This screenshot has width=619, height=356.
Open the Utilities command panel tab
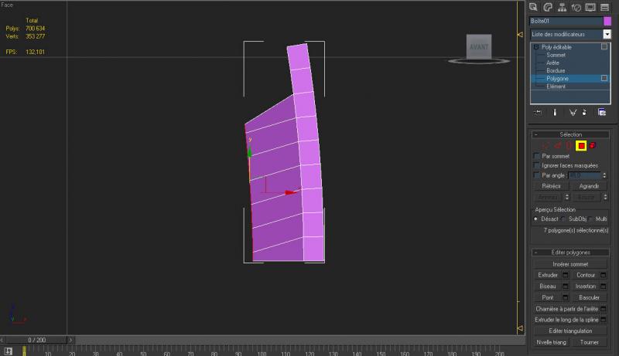coord(604,7)
